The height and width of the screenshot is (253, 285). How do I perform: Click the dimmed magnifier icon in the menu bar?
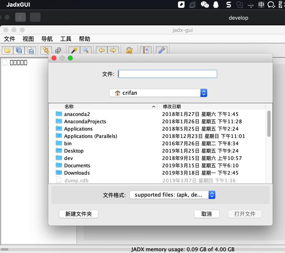pyautogui.click(x=239, y=4)
